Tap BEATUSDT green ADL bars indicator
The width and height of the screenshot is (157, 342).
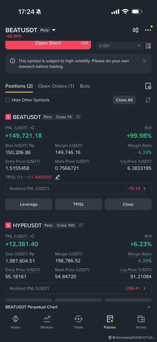pyautogui.click(x=78, y=117)
